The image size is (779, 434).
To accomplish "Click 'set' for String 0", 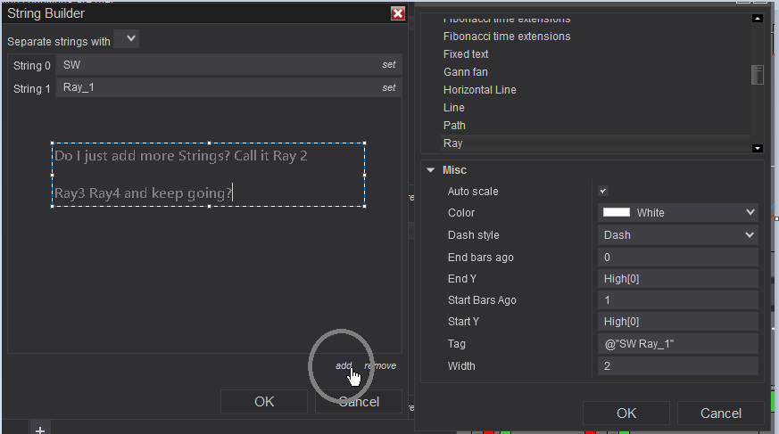I will (x=389, y=65).
